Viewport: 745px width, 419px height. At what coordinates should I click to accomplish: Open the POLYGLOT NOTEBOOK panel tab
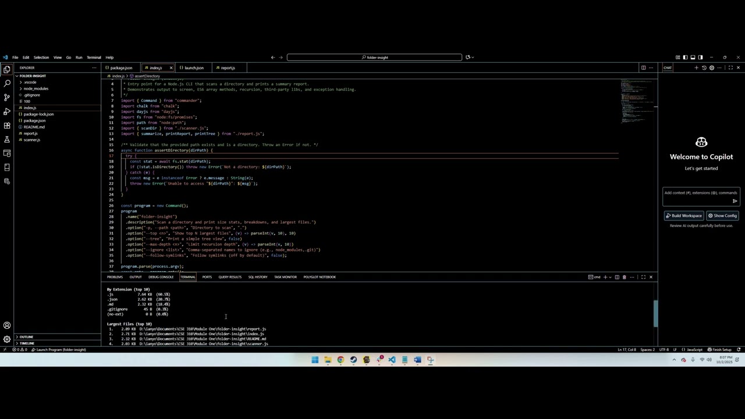[320, 277]
